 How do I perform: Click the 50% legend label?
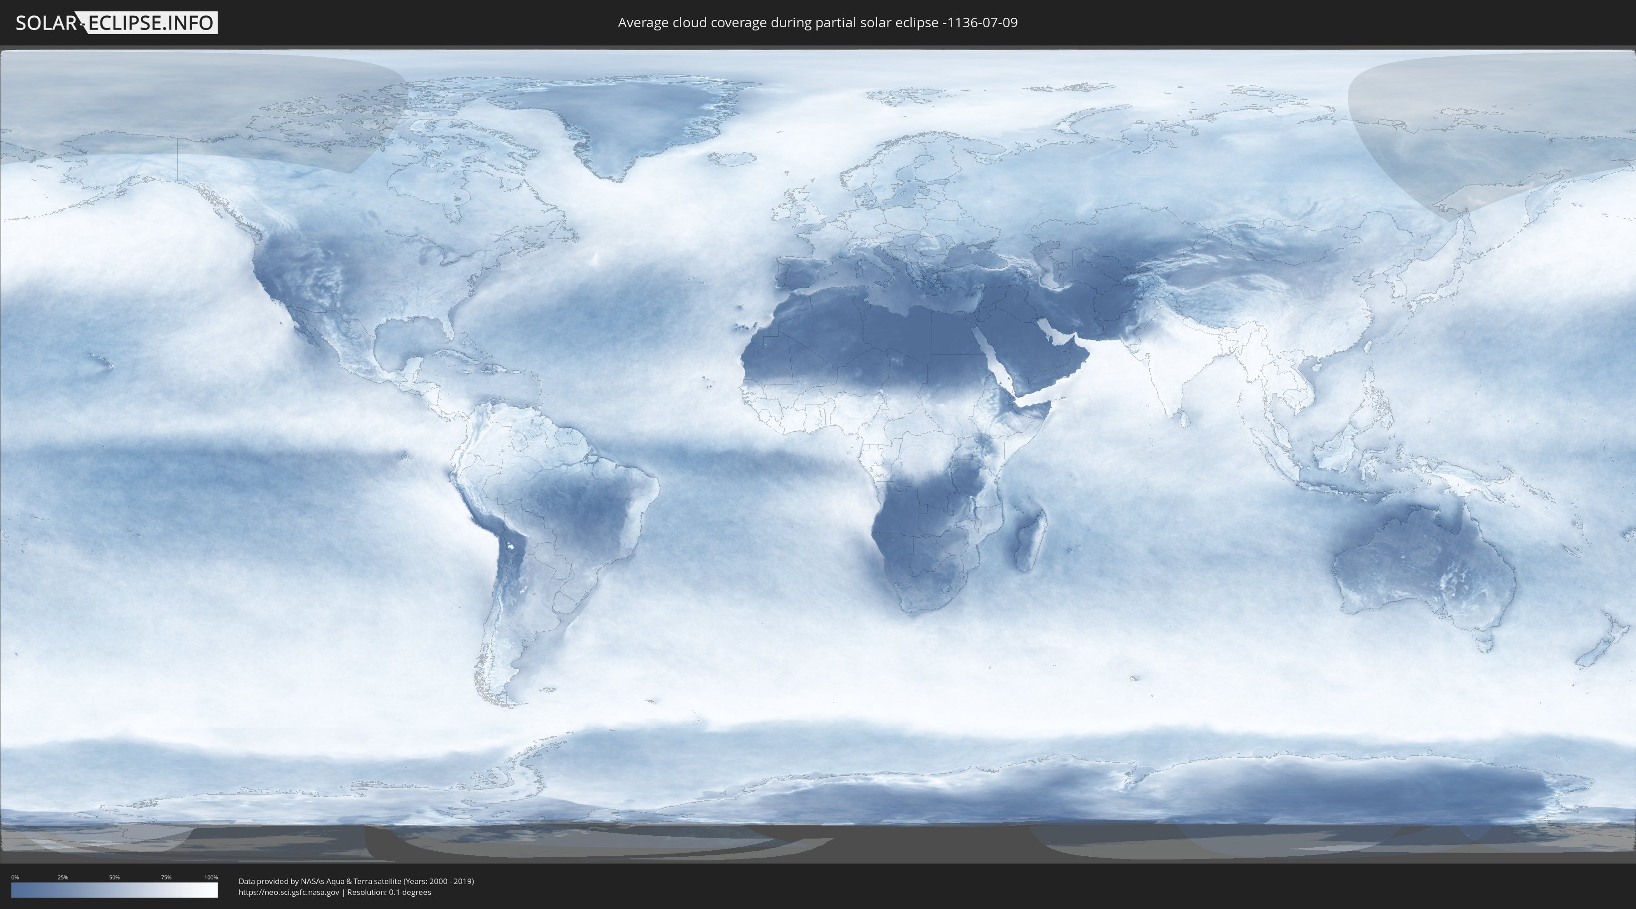[115, 877]
